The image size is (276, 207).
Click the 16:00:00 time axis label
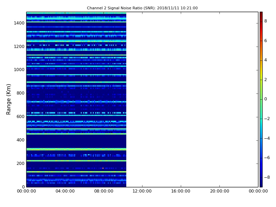pos(181,191)
